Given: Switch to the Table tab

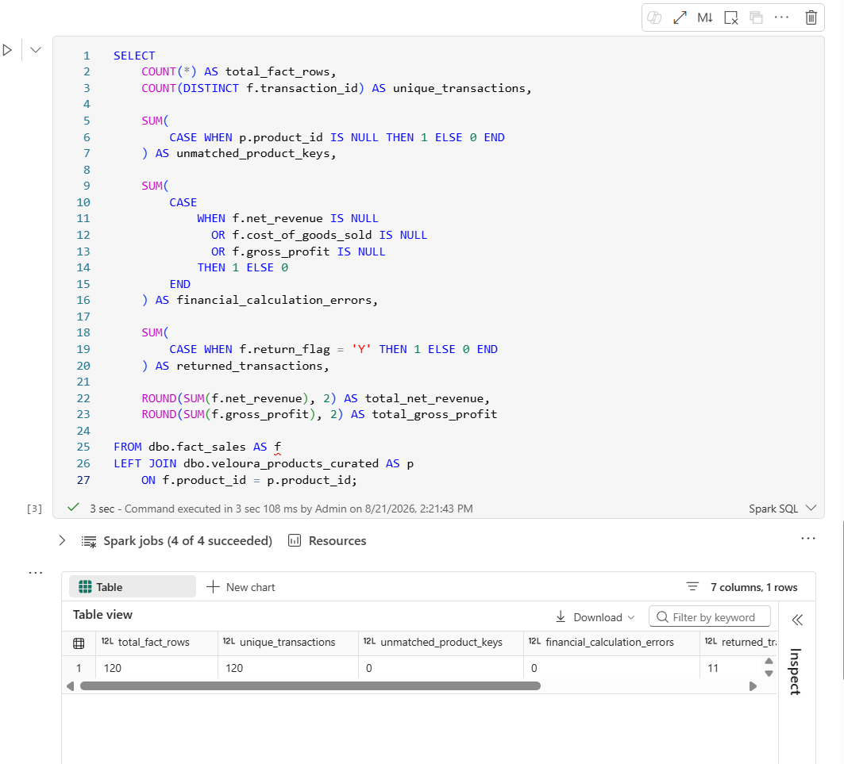Looking at the screenshot, I should 133,587.
